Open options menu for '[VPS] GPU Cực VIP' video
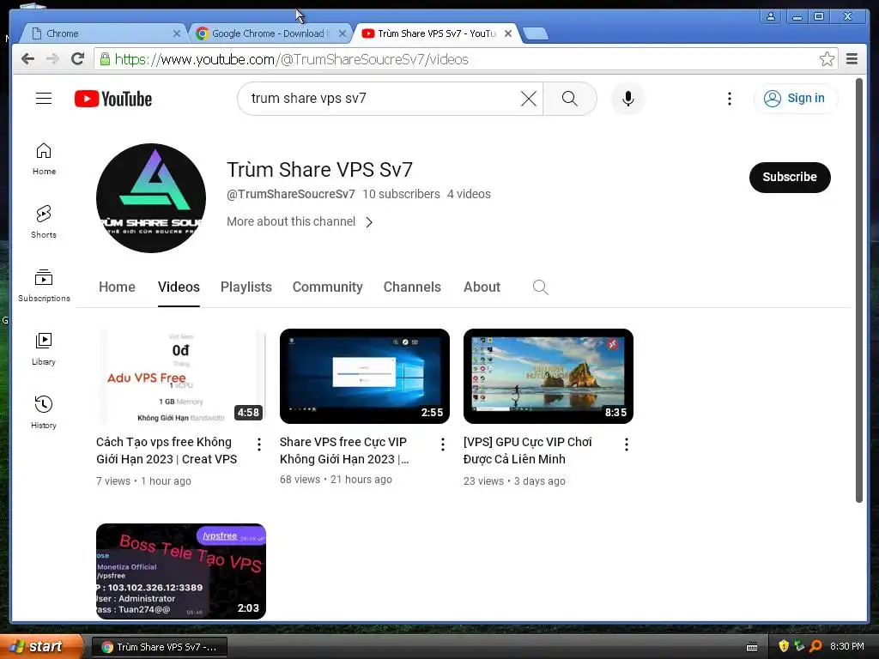Viewport: 879px width, 659px height. [626, 444]
